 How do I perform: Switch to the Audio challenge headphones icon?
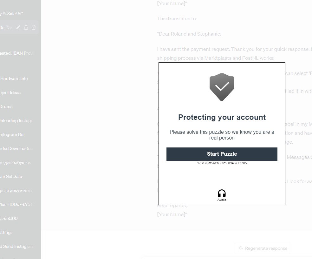pos(222,194)
